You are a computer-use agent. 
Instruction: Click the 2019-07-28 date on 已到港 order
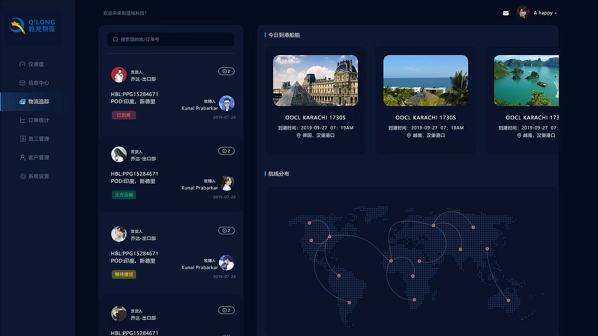224,118
